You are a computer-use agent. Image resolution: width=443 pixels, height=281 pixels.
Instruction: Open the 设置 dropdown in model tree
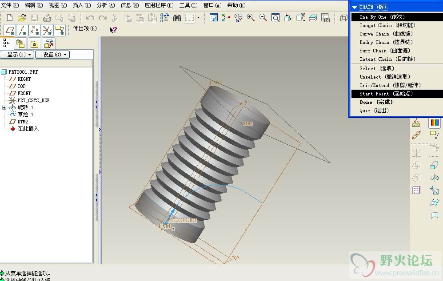tap(52, 55)
